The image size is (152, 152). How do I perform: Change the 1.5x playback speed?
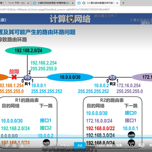pyautogui.click(x=130, y=145)
